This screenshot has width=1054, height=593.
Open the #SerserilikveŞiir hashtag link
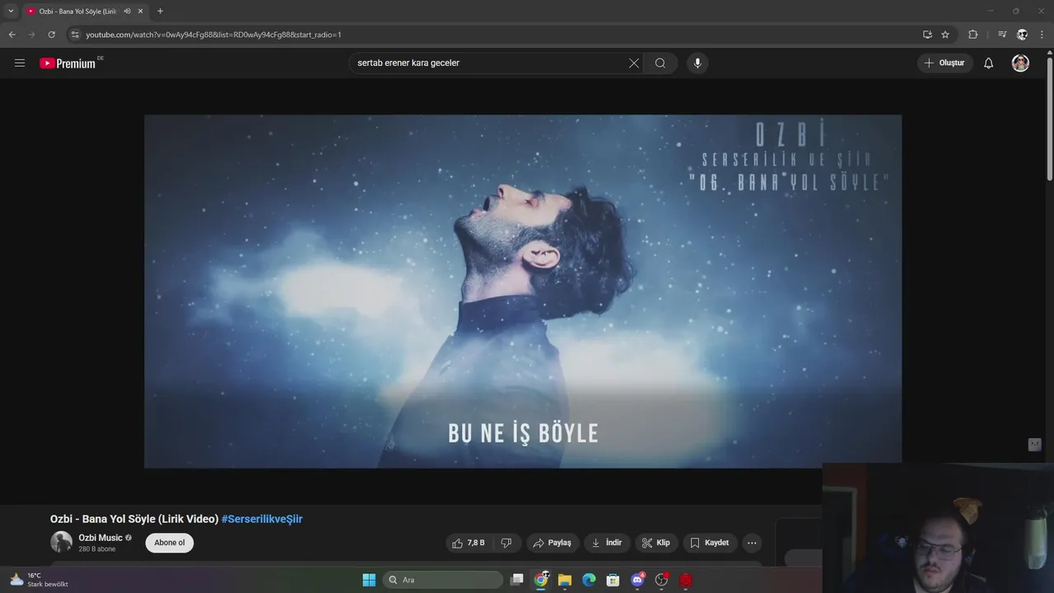pyautogui.click(x=262, y=519)
